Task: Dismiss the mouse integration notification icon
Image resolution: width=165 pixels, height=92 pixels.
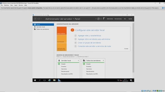Action: 163,8
